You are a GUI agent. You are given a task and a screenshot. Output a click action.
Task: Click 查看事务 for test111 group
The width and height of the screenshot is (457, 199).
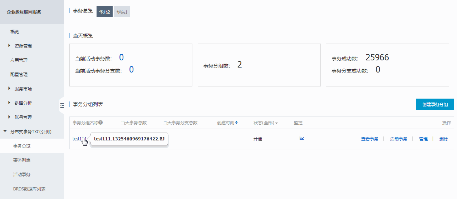tap(369, 139)
